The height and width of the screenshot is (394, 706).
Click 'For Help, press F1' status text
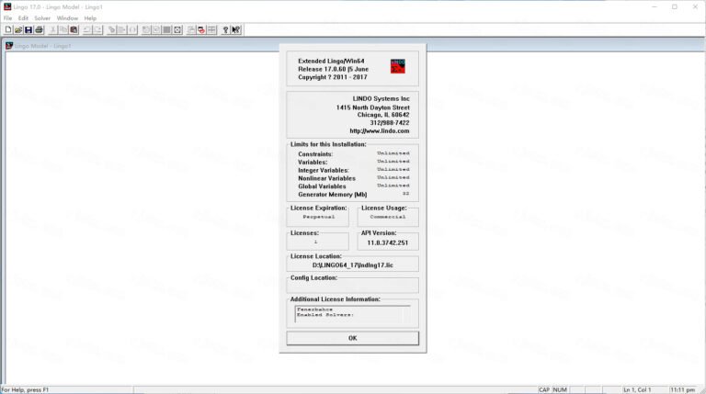click(x=25, y=390)
